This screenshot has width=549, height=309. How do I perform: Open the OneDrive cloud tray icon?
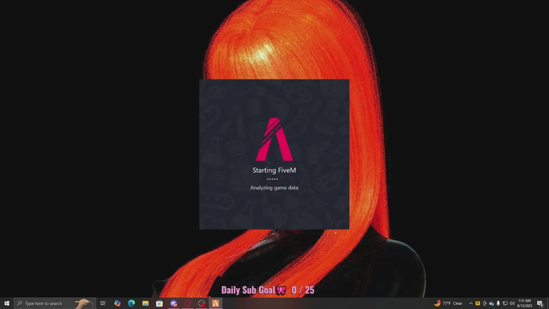492,303
